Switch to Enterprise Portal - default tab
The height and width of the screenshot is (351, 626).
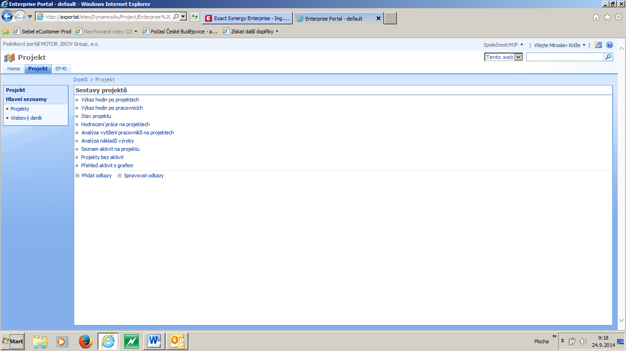(x=334, y=19)
